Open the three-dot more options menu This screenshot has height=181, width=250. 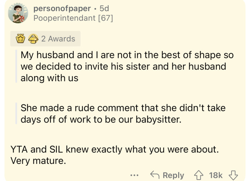pos(134,175)
